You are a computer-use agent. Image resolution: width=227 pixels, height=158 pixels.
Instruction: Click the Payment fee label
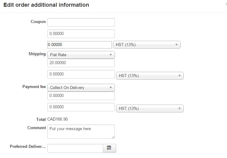click(x=34, y=87)
